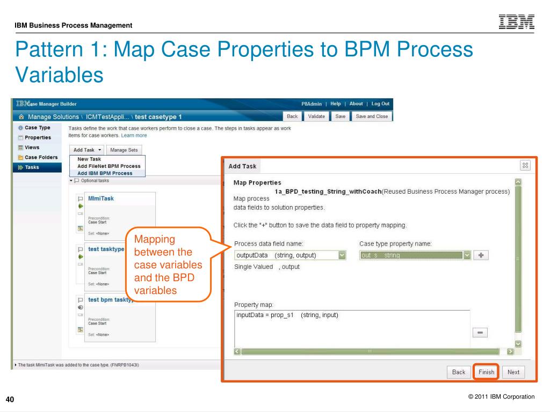The image size is (550, 412).
Task: Click Back in the Add Task dialog
Action: [x=459, y=372]
